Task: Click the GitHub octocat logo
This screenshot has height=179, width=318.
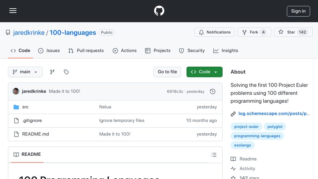Action: pos(159,11)
